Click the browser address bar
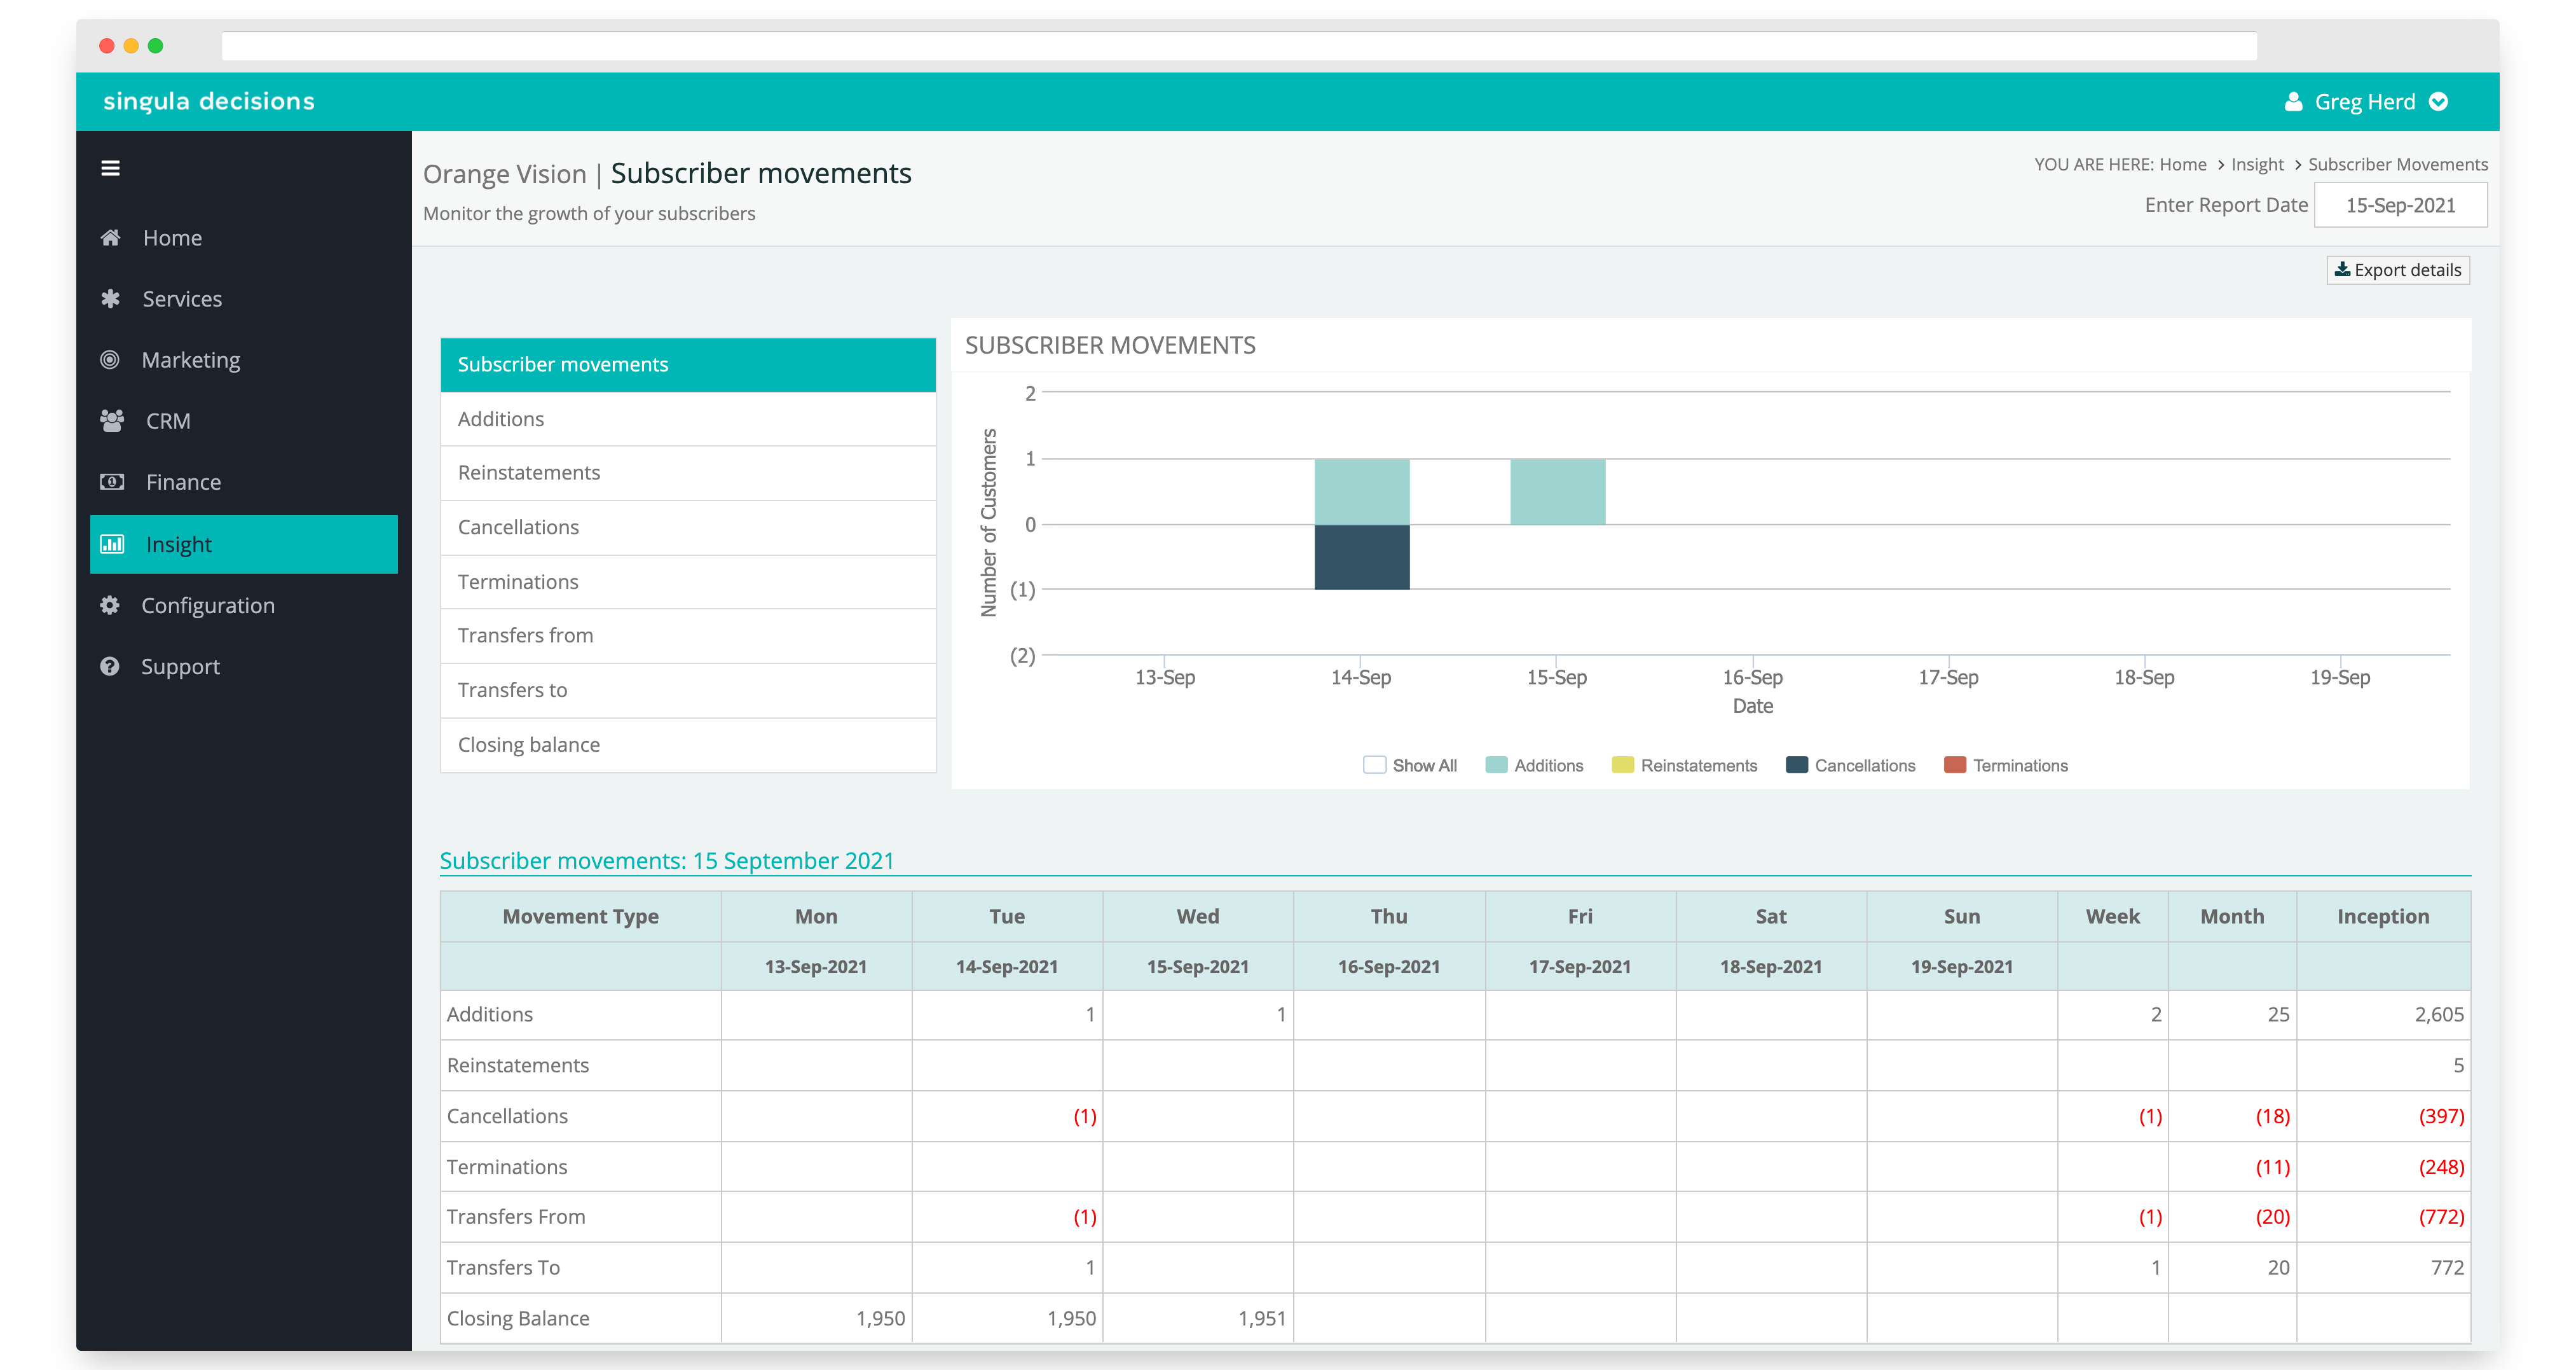Image resolution: width=2576 pixels, height=1370 pixels. point(1239,46)
